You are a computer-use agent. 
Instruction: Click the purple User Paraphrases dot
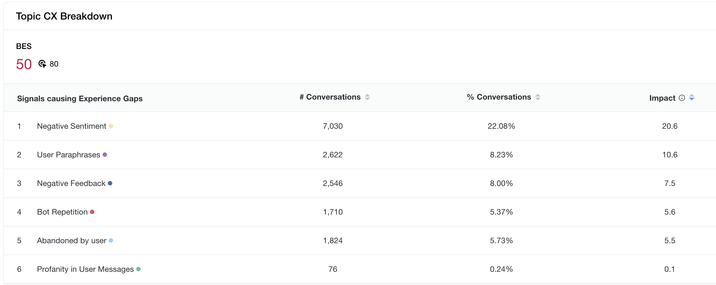click(x=105, y=155)
